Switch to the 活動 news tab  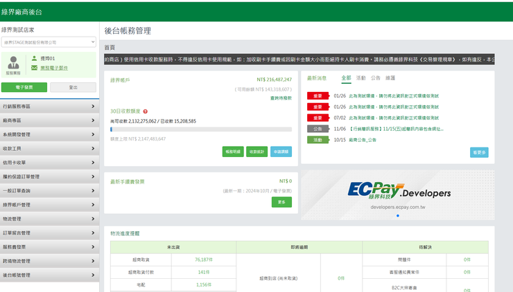point(361,78)
